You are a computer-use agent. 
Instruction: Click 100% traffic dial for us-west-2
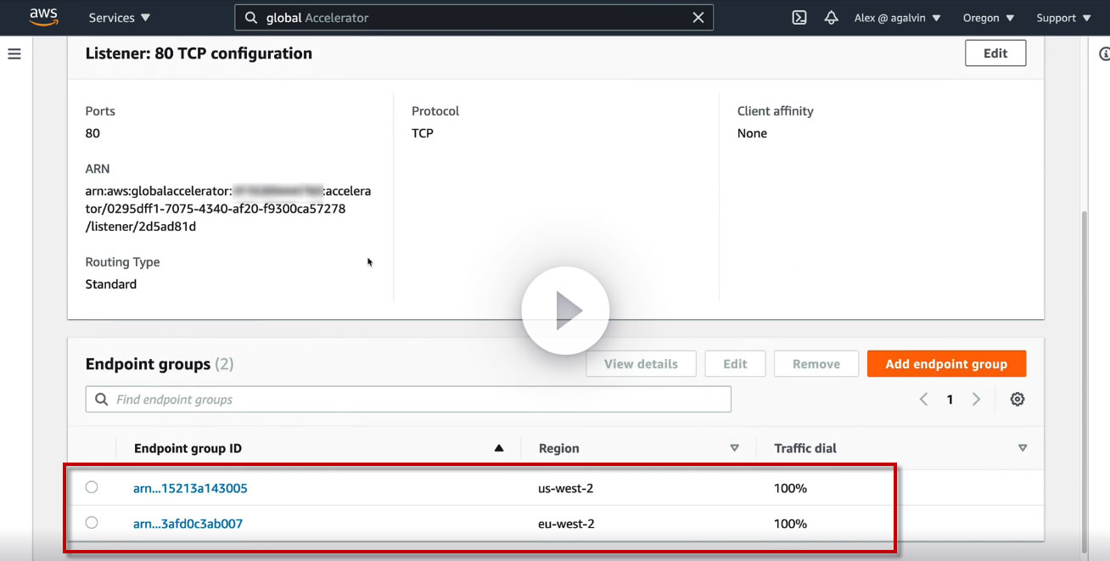click(790, 488)
